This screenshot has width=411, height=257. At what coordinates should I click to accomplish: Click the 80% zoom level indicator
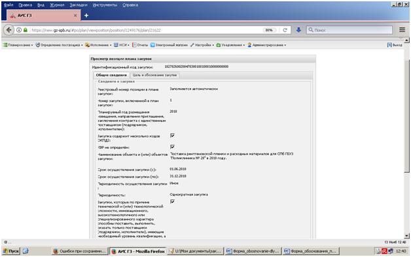pyautogui.click(x=269, y=30)
